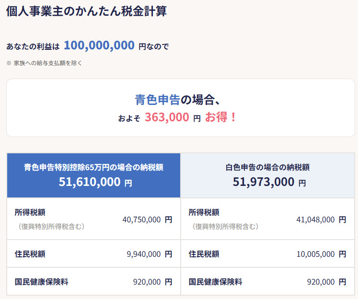The height and width of the screenshot is (299, 358).
Task: Click the red お得！ text
Action: [x=221, y=117]
